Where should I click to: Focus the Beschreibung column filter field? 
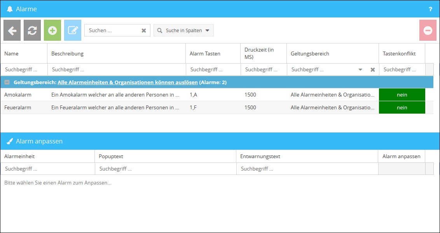117,70
